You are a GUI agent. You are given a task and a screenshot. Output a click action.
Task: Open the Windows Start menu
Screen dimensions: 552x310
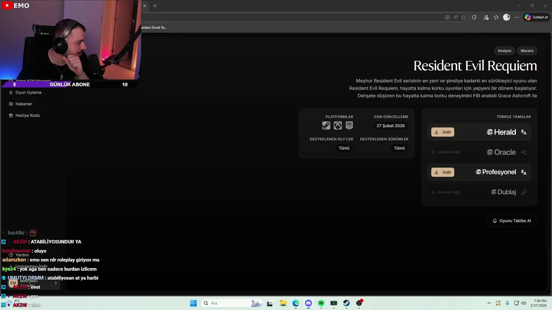pos(193,303)
